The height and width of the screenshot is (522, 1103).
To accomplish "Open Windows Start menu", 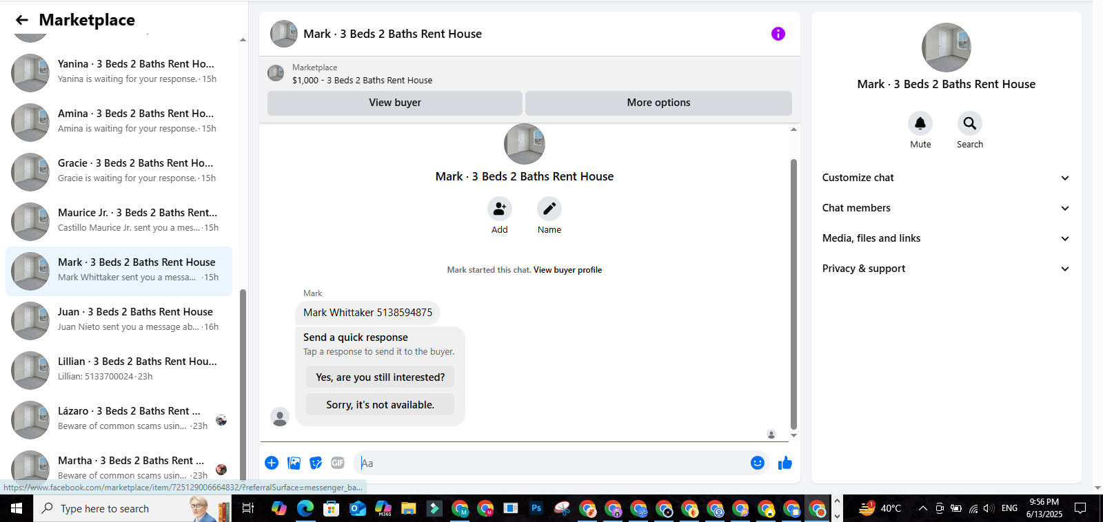I will [17, 508].
